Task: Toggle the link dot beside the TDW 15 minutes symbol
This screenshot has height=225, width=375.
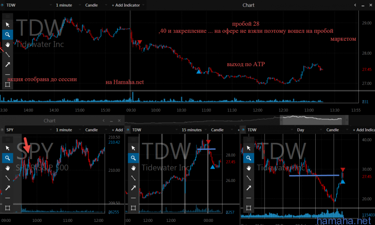Action: (x=128, y=130)
